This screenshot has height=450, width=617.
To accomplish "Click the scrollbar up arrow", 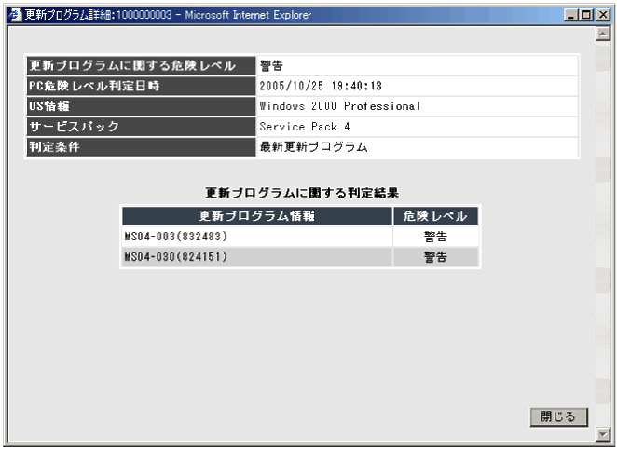I will [x=603, y=34].
